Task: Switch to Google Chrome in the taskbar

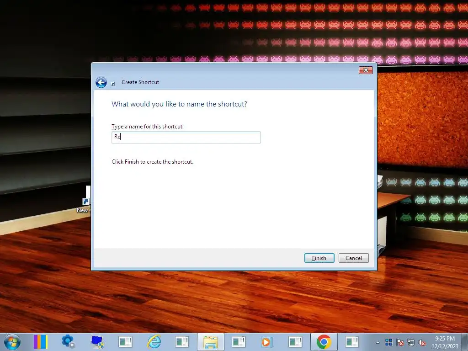Action: tap(324, 342)
